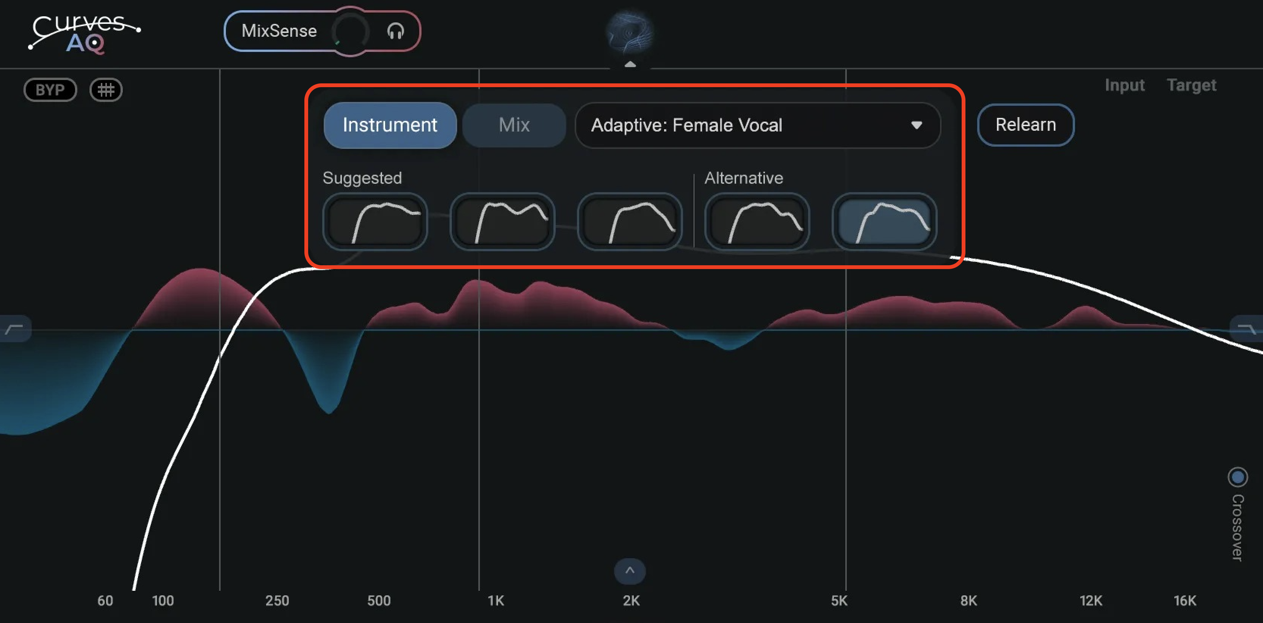Screen dimensions: 1263x623
Task: Click the Crossover vertical label
Action: [1238, 528]
